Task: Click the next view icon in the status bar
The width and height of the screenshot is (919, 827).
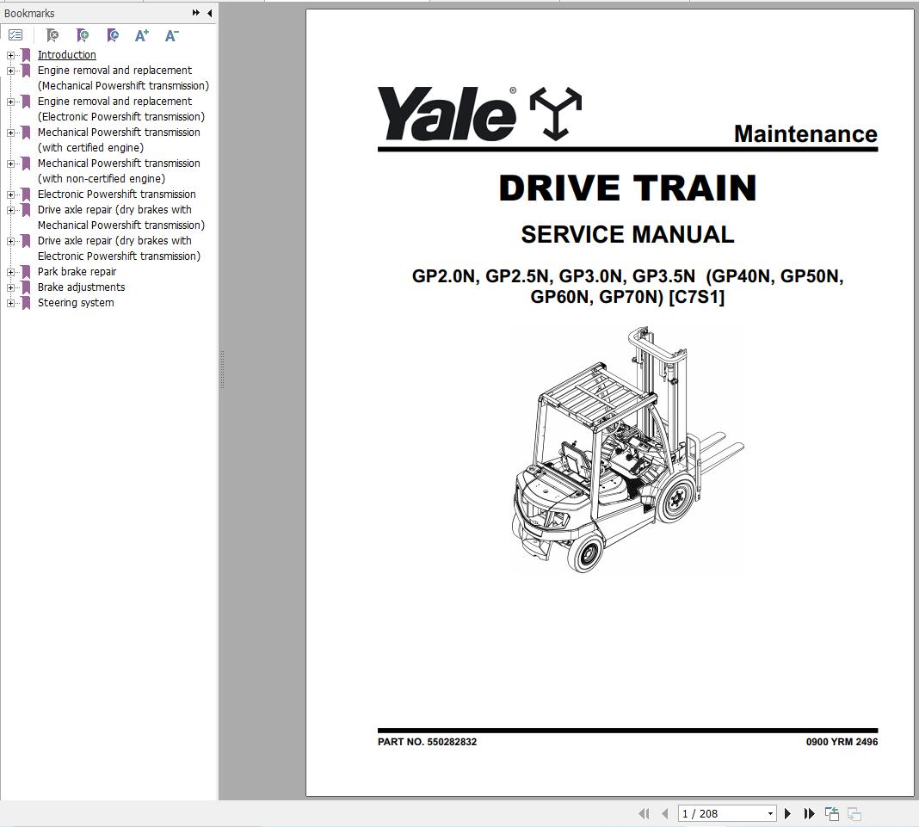Action: (854, 813)
